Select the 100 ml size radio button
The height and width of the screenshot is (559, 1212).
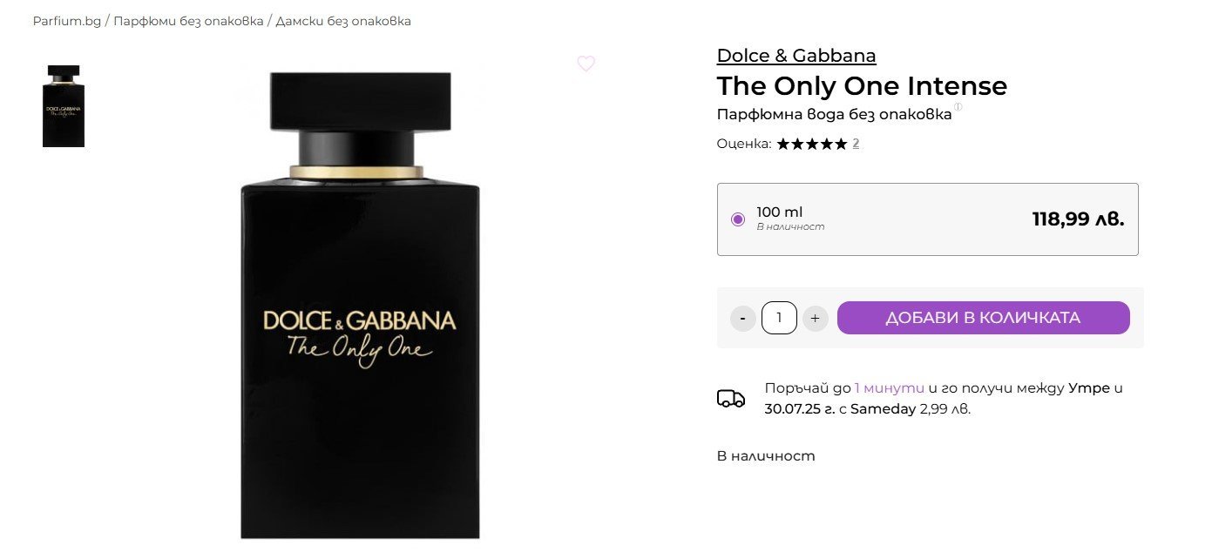point(738,219)
